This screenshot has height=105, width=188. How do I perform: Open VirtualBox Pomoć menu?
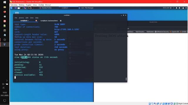coord(48,5)
